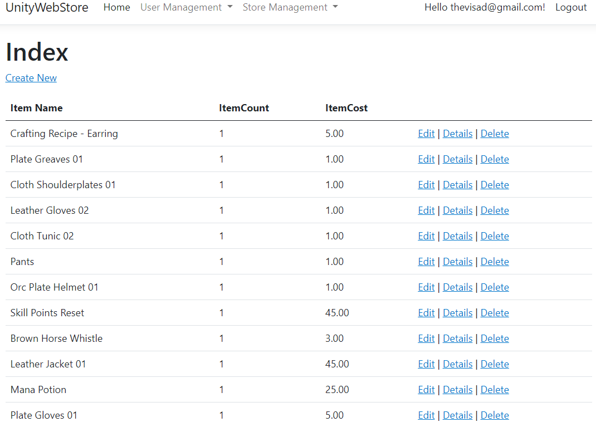
Task: View Details of Mana Potion
Action: tap(457, 390)
